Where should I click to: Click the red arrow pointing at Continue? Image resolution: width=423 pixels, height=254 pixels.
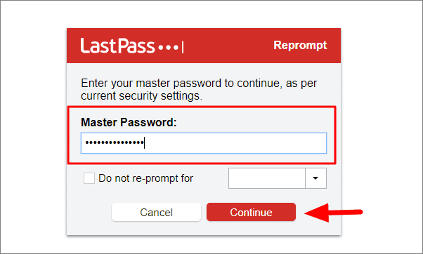[x=334, y=213]
